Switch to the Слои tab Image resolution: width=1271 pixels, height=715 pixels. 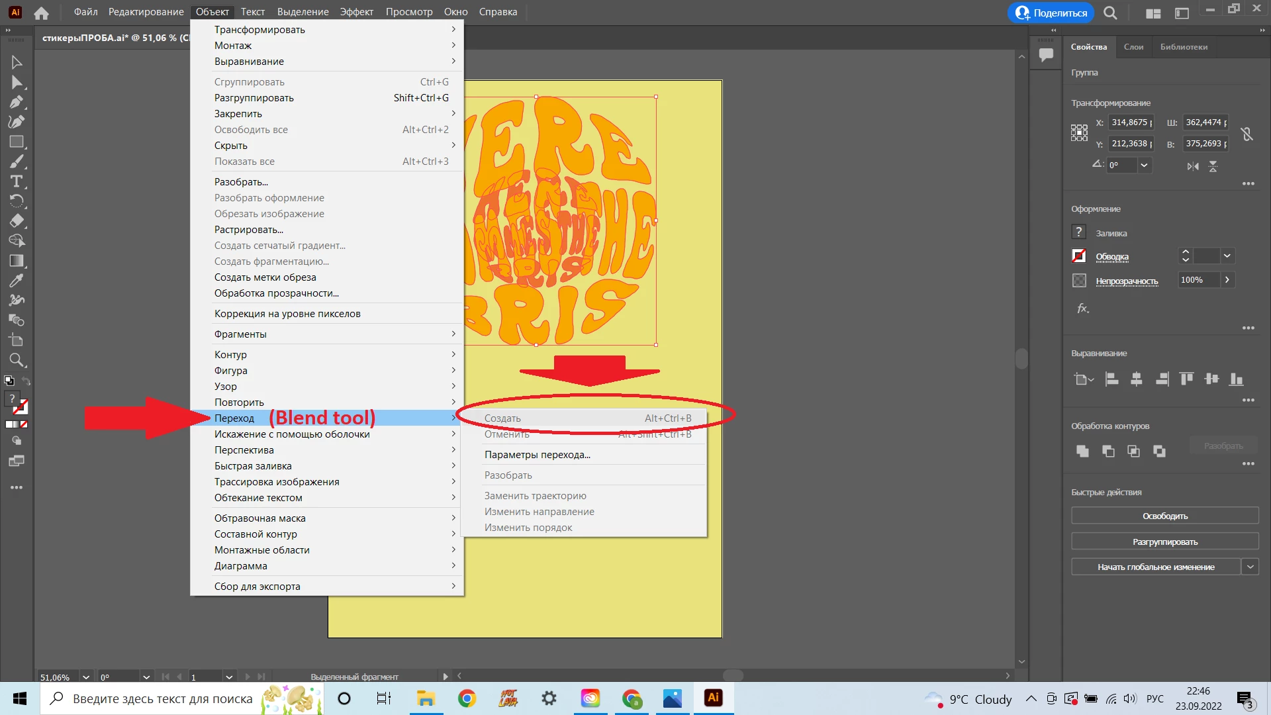(1133, 47)
